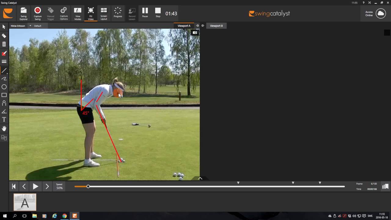The height and width of the screenshot is (220, 391).
Task: Click the Swing Catalyst home logo button
Action: pyautogui.click(x=8, y=13)
